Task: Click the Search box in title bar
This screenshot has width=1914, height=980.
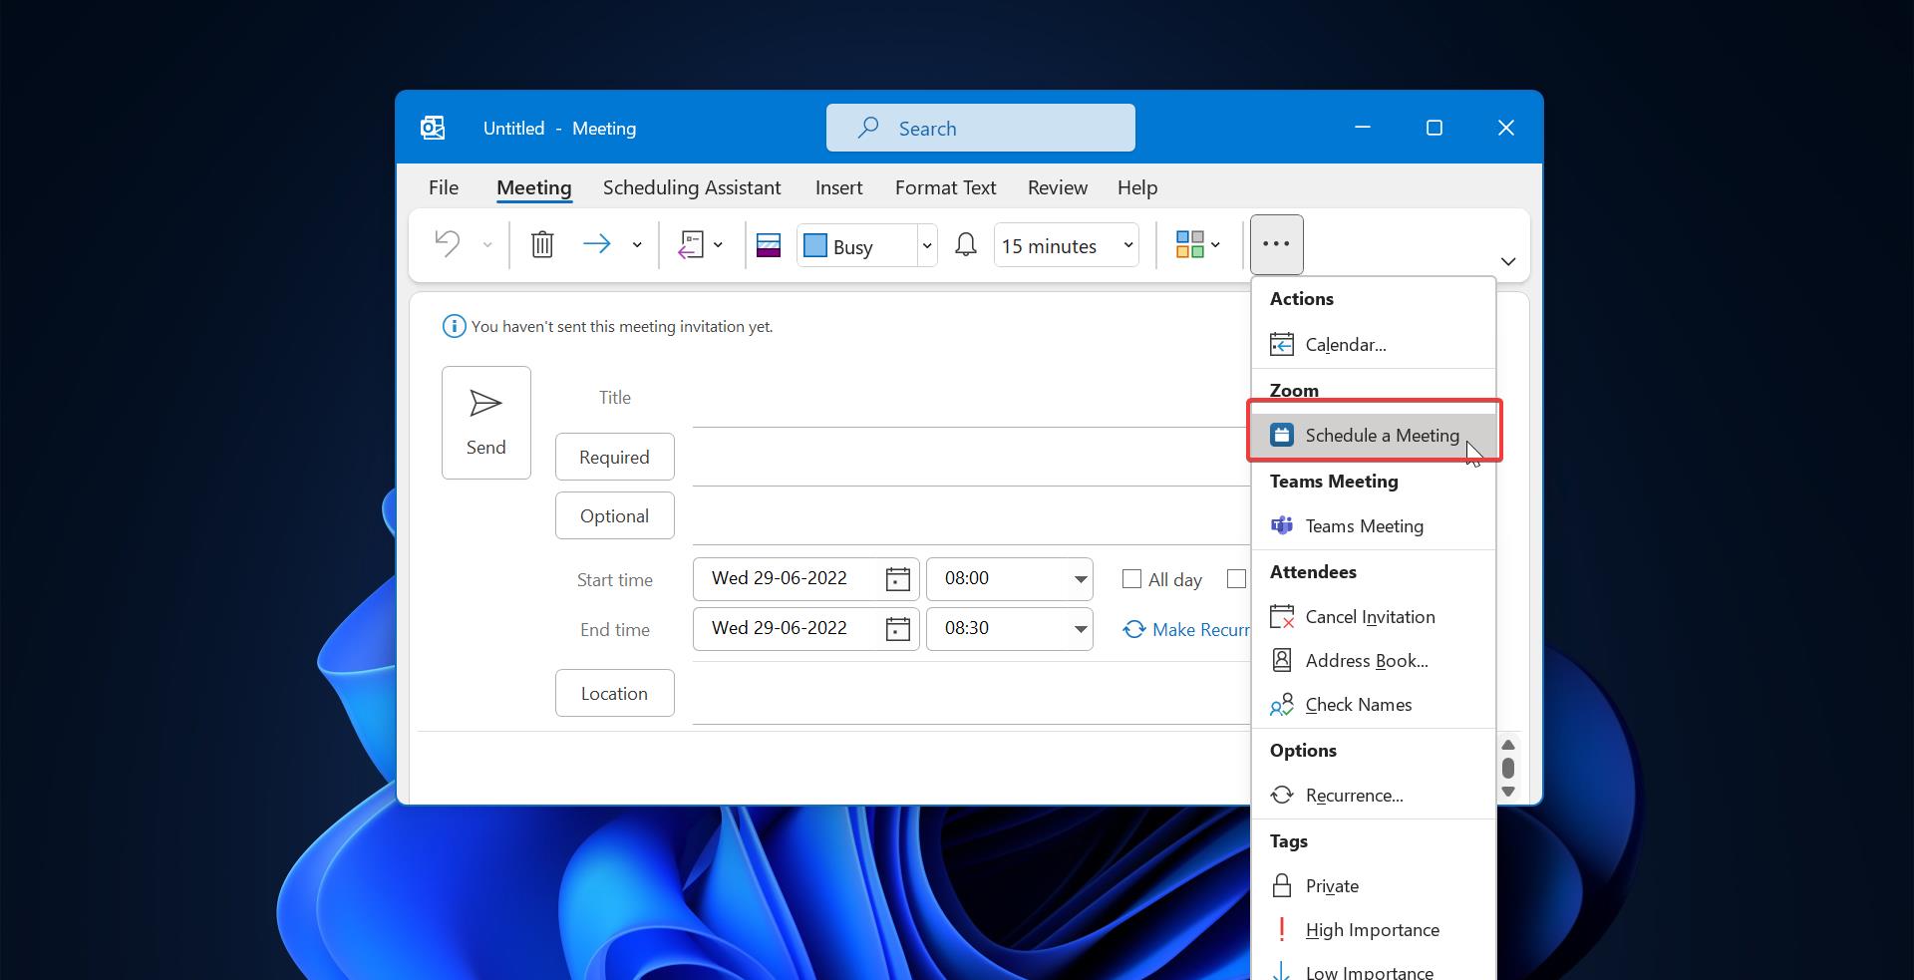Action: (x=981, y=128)
